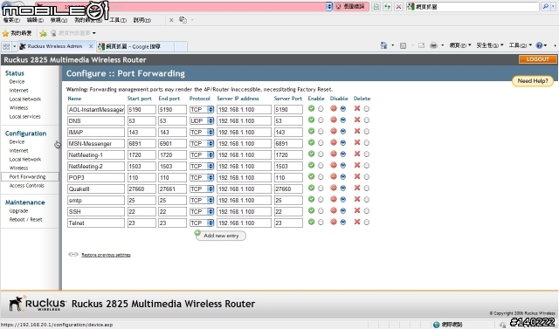This screenshot has width=559, height=329.
Task: Open protocol dropdown for DNS showing UDP
Action: 202,121
